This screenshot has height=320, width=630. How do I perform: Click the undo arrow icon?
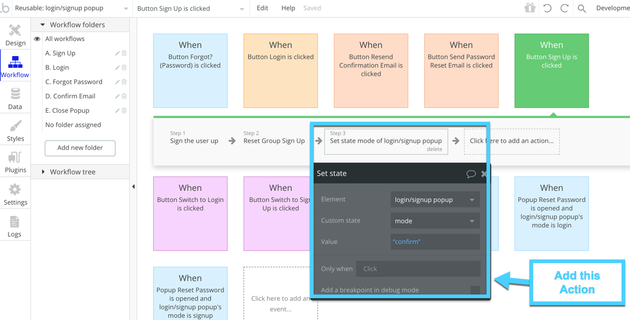547,8
